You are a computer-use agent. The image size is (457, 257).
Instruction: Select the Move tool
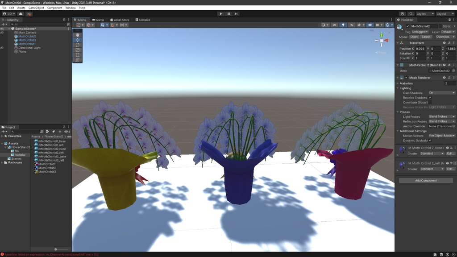click(78, 40)
